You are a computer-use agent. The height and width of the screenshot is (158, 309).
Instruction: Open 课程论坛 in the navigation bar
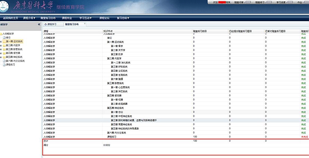[x=104, y=18]
